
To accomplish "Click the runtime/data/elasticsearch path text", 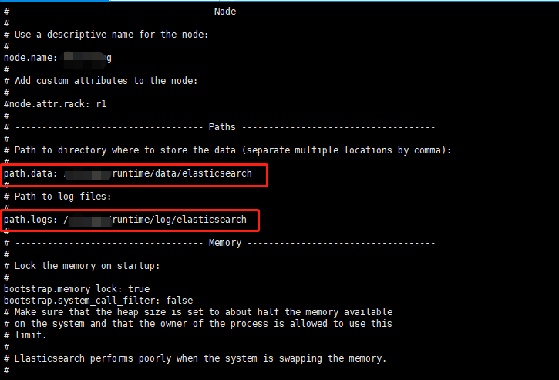I will 182,173.
